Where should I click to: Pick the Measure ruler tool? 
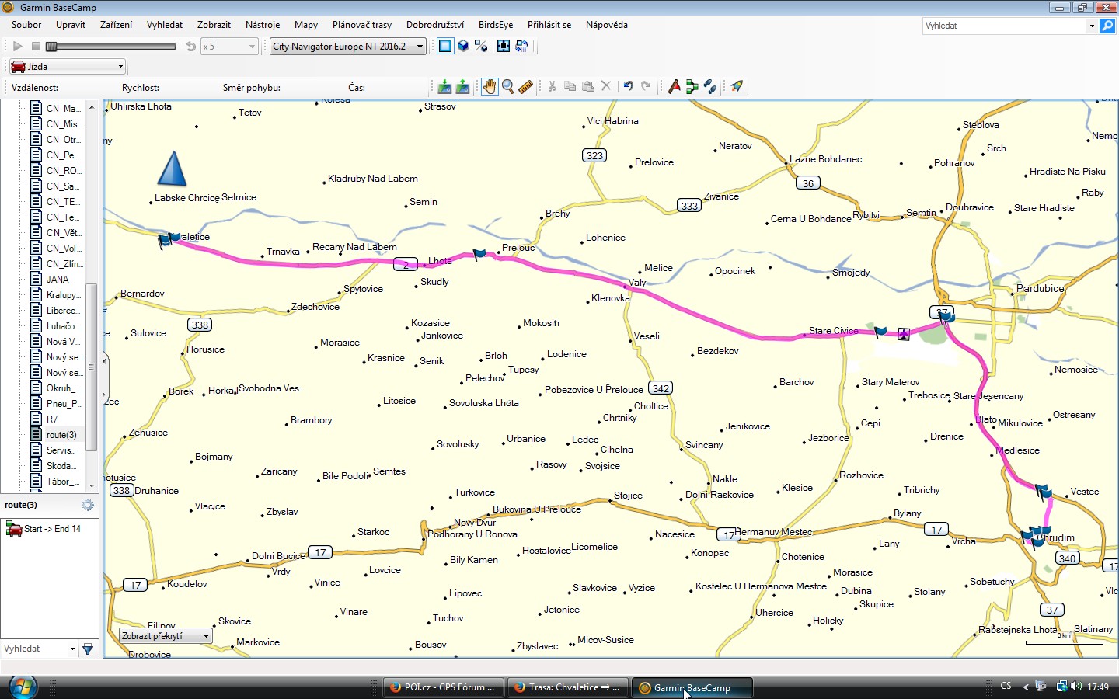click(526, 86)
